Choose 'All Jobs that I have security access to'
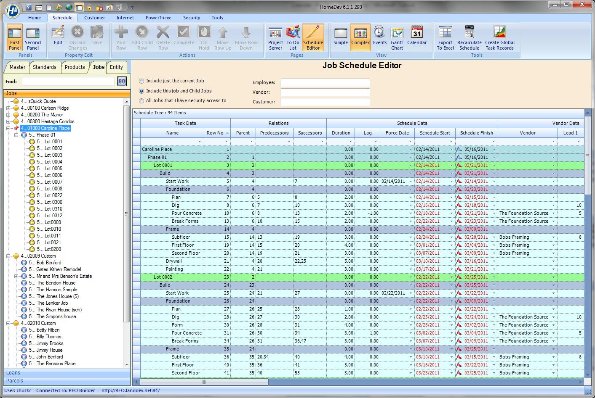This screenshot has height=398, width=595. pyautogui.click(x=141, y=101)
